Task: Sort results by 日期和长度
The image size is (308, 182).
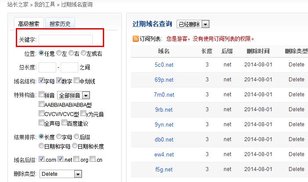Action: point(74,146)
